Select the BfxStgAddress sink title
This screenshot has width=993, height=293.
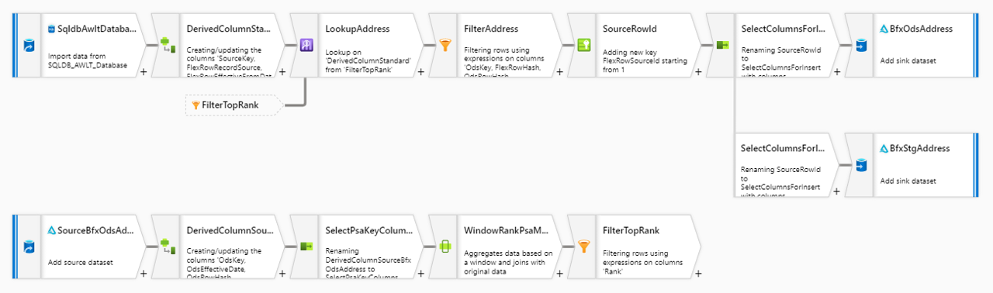920,148
